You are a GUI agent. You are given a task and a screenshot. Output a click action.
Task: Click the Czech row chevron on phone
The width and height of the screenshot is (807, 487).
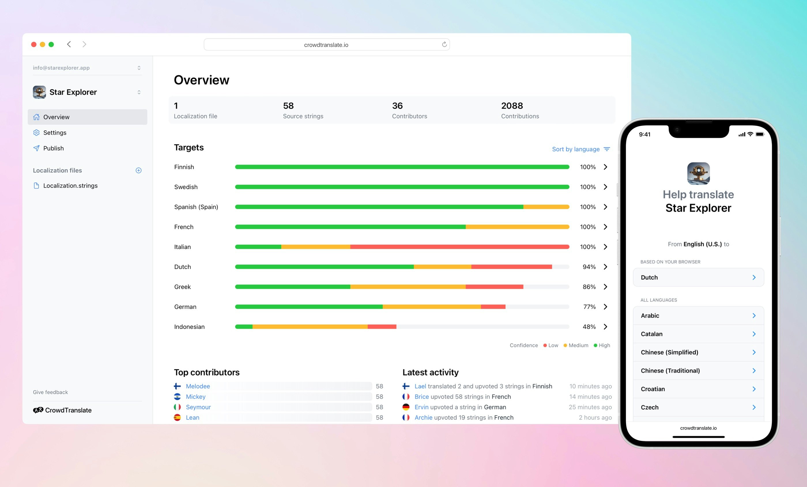(x=754, y=407)
